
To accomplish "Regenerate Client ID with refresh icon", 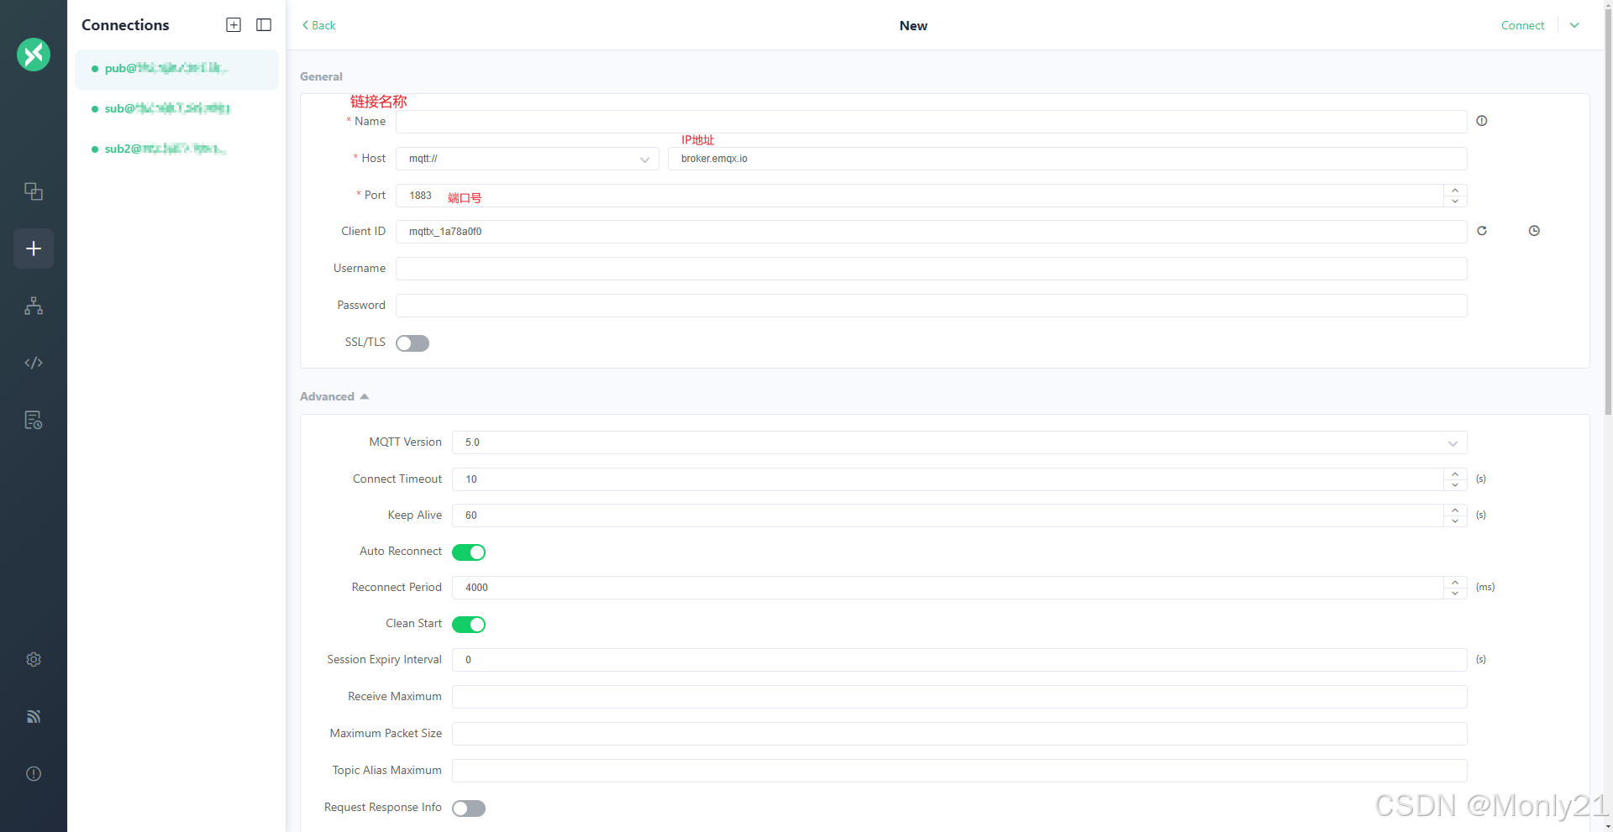I will 1482,231.
